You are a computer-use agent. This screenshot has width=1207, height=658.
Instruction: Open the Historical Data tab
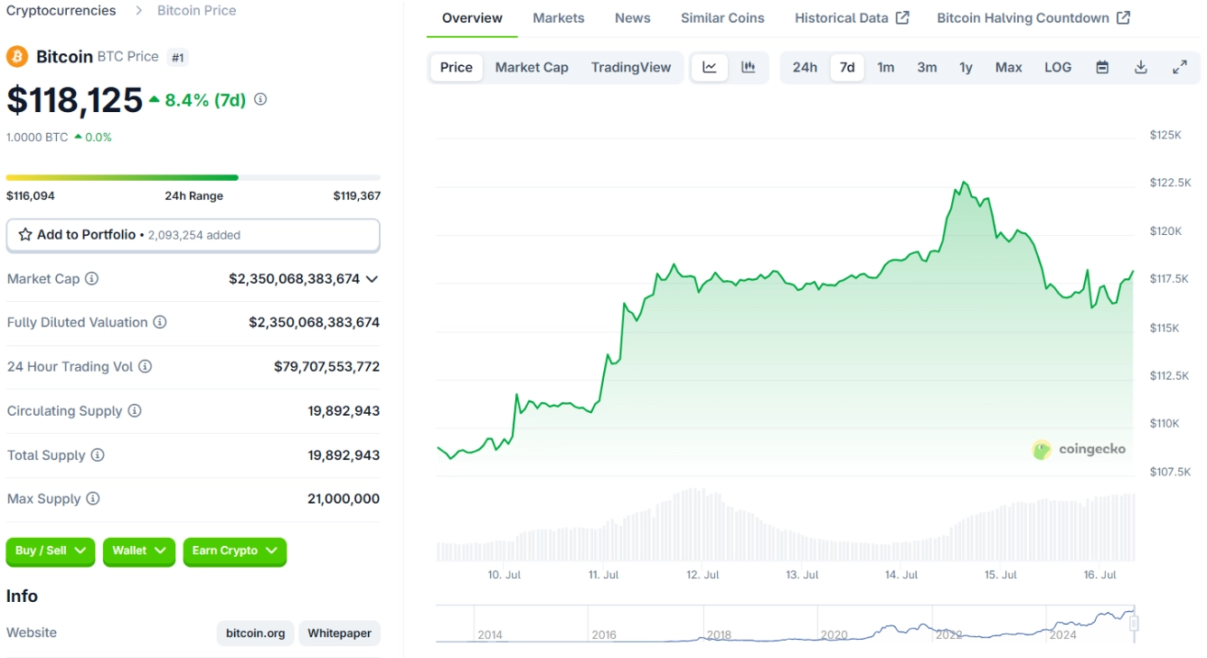pyautogui.click(x=852, y=18)
